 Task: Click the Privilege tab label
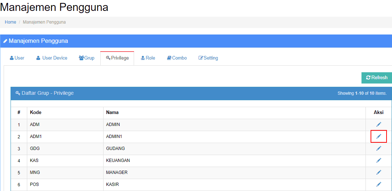click(120, 58)
